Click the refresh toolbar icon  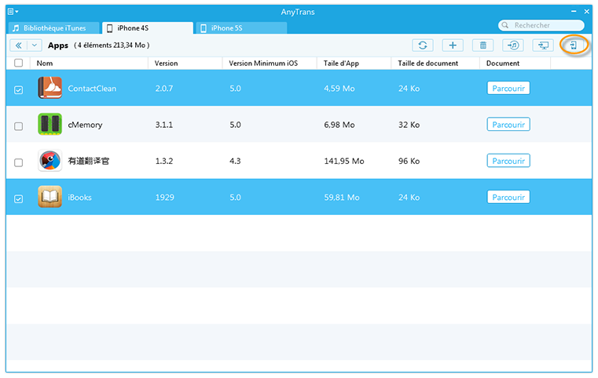tap(423, 45)
